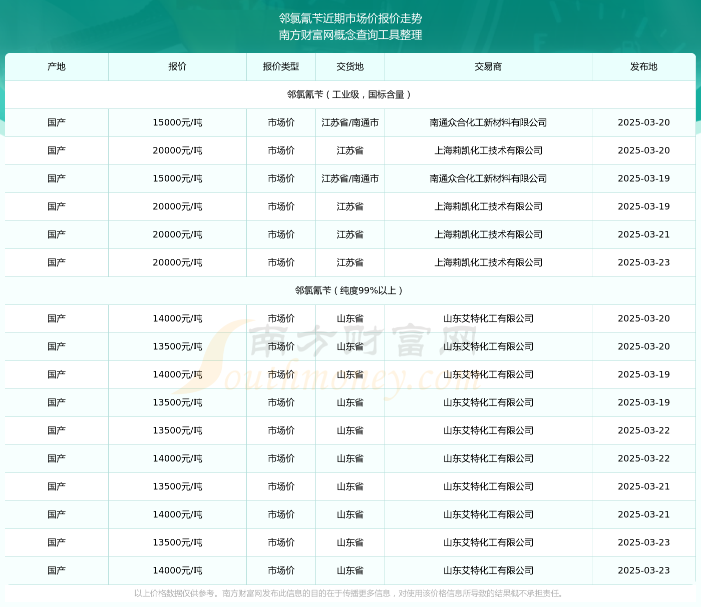Click the disclaimer starting 以上价格数据仅供参考
Viewport: 701px width, 607px height.
(350, 593)
